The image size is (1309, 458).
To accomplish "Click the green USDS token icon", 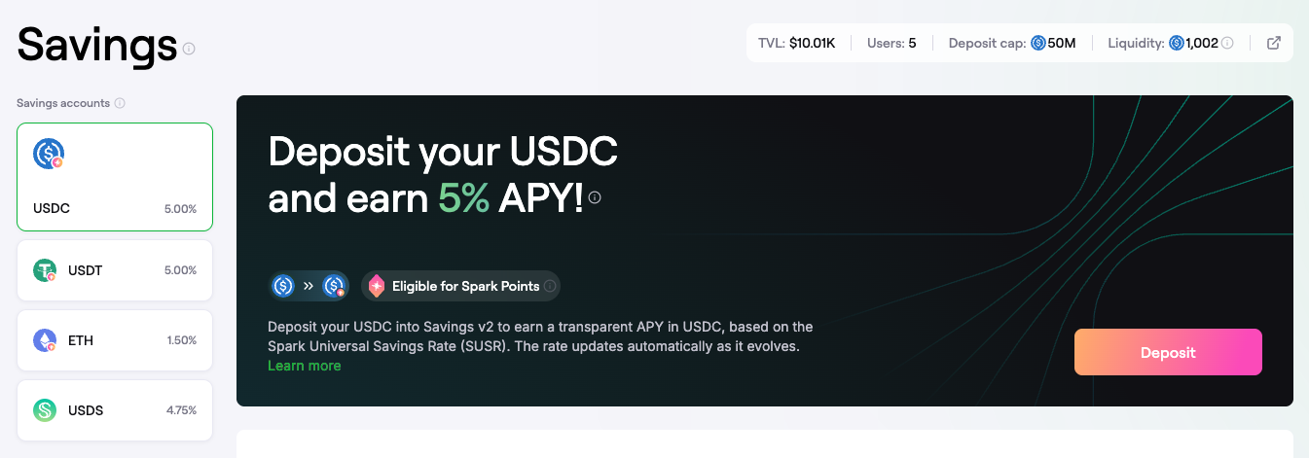I will click(45, 410).
